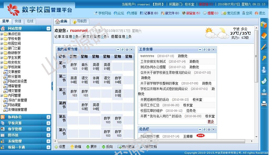Open 提醒 (1) reminders
The image size is (269, 155).
(x=211, y=13)
